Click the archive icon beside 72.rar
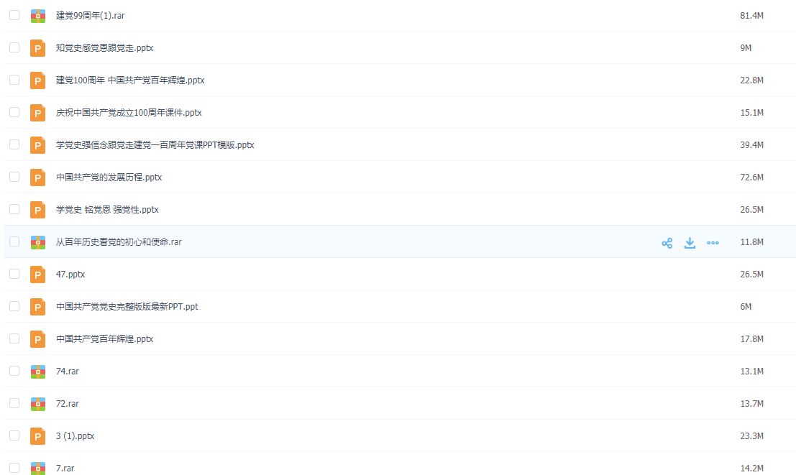Viewport: 796px width, 475px height. pyautogui.click(x=38, y=404)
